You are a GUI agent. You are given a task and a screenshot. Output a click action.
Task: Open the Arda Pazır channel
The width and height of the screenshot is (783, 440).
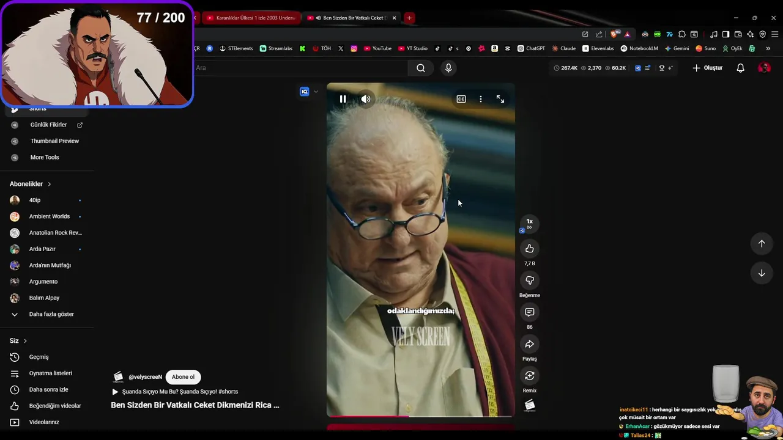(46, 249)
